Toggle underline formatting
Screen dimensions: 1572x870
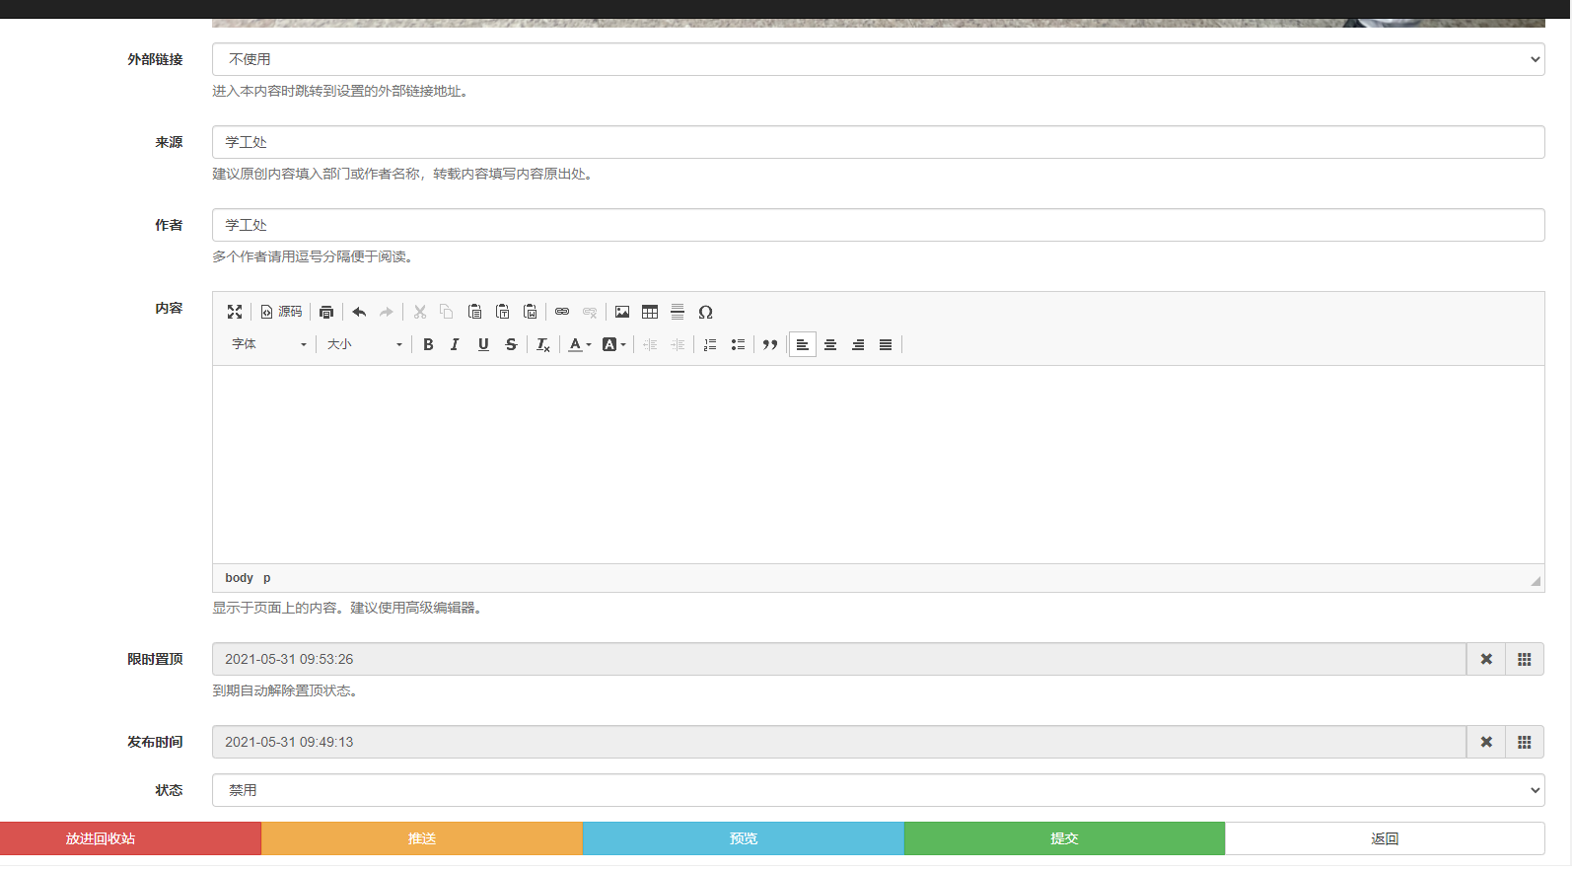483,344
